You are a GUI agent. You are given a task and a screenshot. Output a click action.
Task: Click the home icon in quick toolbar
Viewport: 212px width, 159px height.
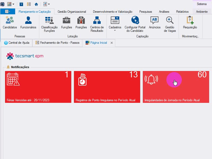tap(36, 4)
